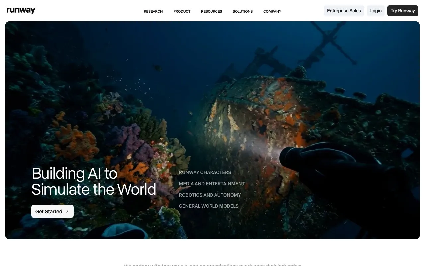
Task: Click the Try Runway button
Action: pos(403,11)
